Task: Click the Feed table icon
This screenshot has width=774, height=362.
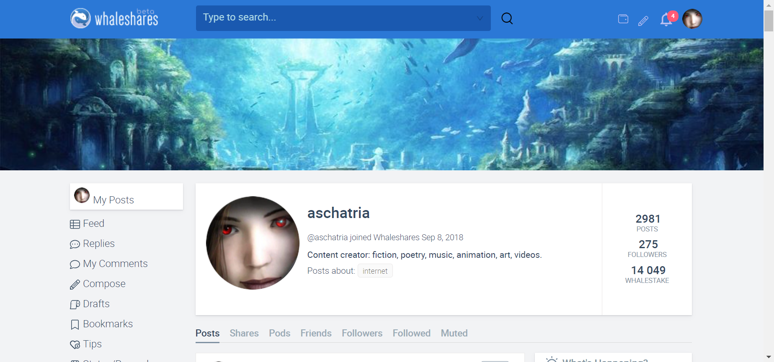Action: (x=75, y=224)
